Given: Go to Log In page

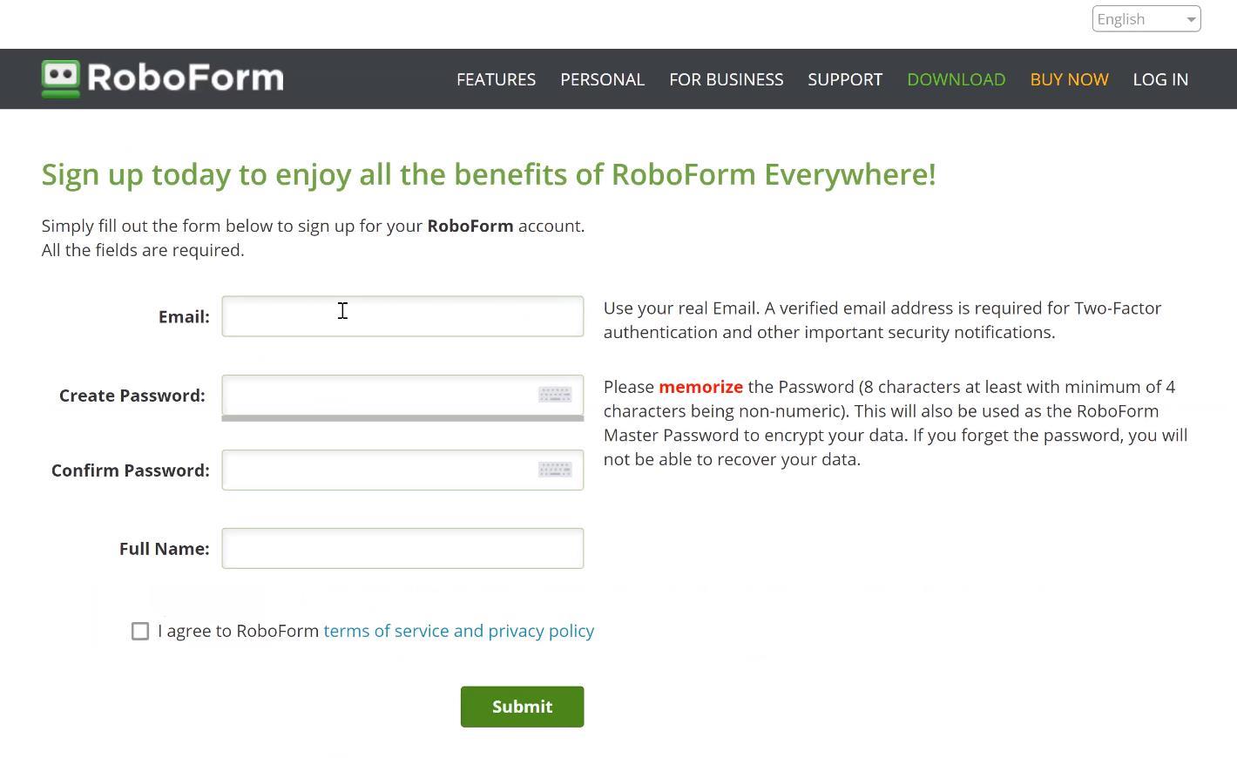Looking at the screenshot, I should click(1160, 79).
